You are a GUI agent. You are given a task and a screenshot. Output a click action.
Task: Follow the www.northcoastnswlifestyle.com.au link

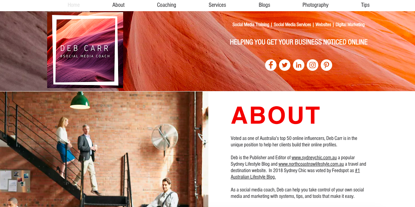click(311, 164)
